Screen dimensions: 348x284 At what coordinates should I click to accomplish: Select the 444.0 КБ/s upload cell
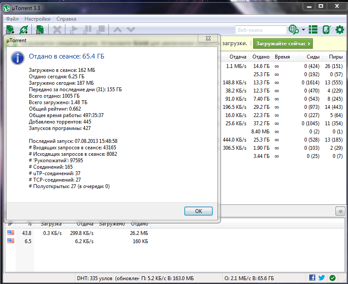point(235,140)
